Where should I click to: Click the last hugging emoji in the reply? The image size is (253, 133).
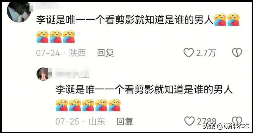(x=114, y=105)
